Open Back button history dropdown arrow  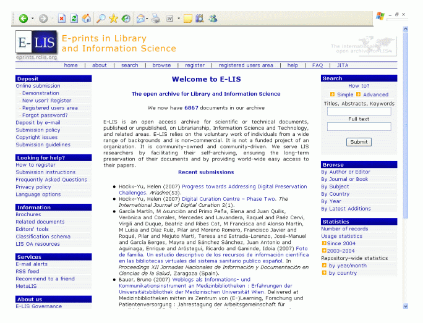coord(32,19)
